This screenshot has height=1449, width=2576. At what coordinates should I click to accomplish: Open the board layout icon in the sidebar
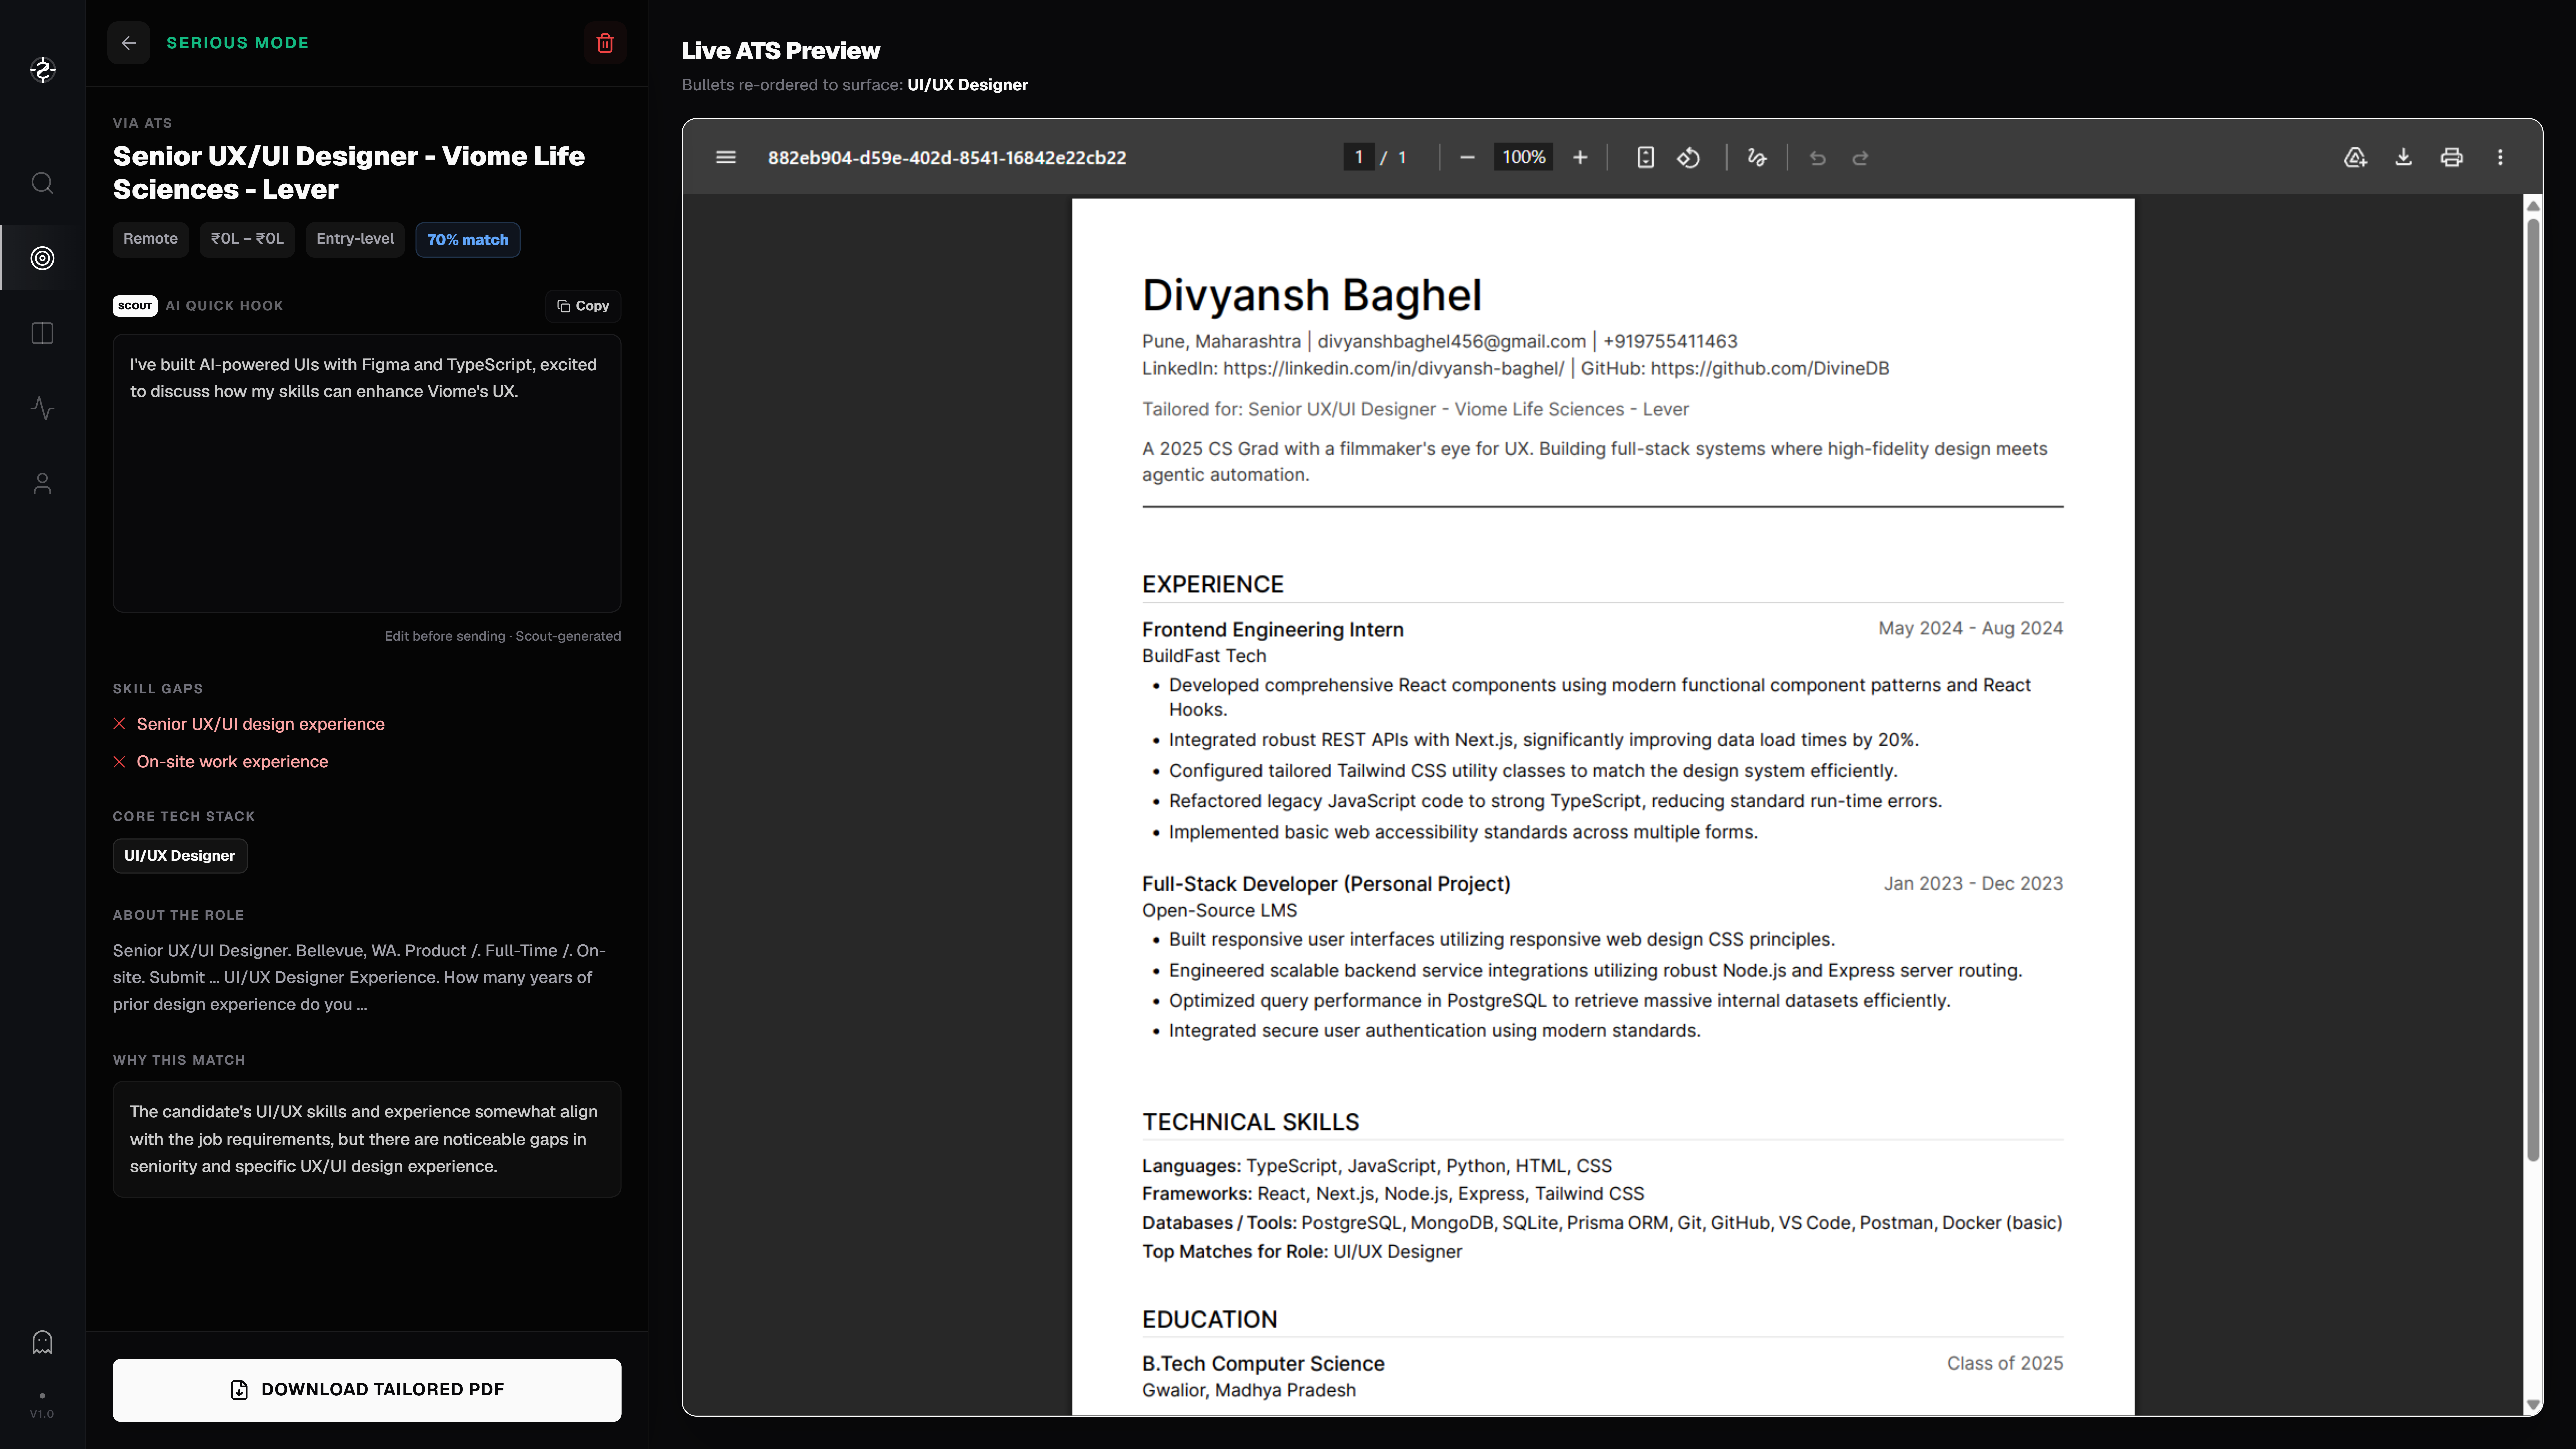(x=42, y=333)
